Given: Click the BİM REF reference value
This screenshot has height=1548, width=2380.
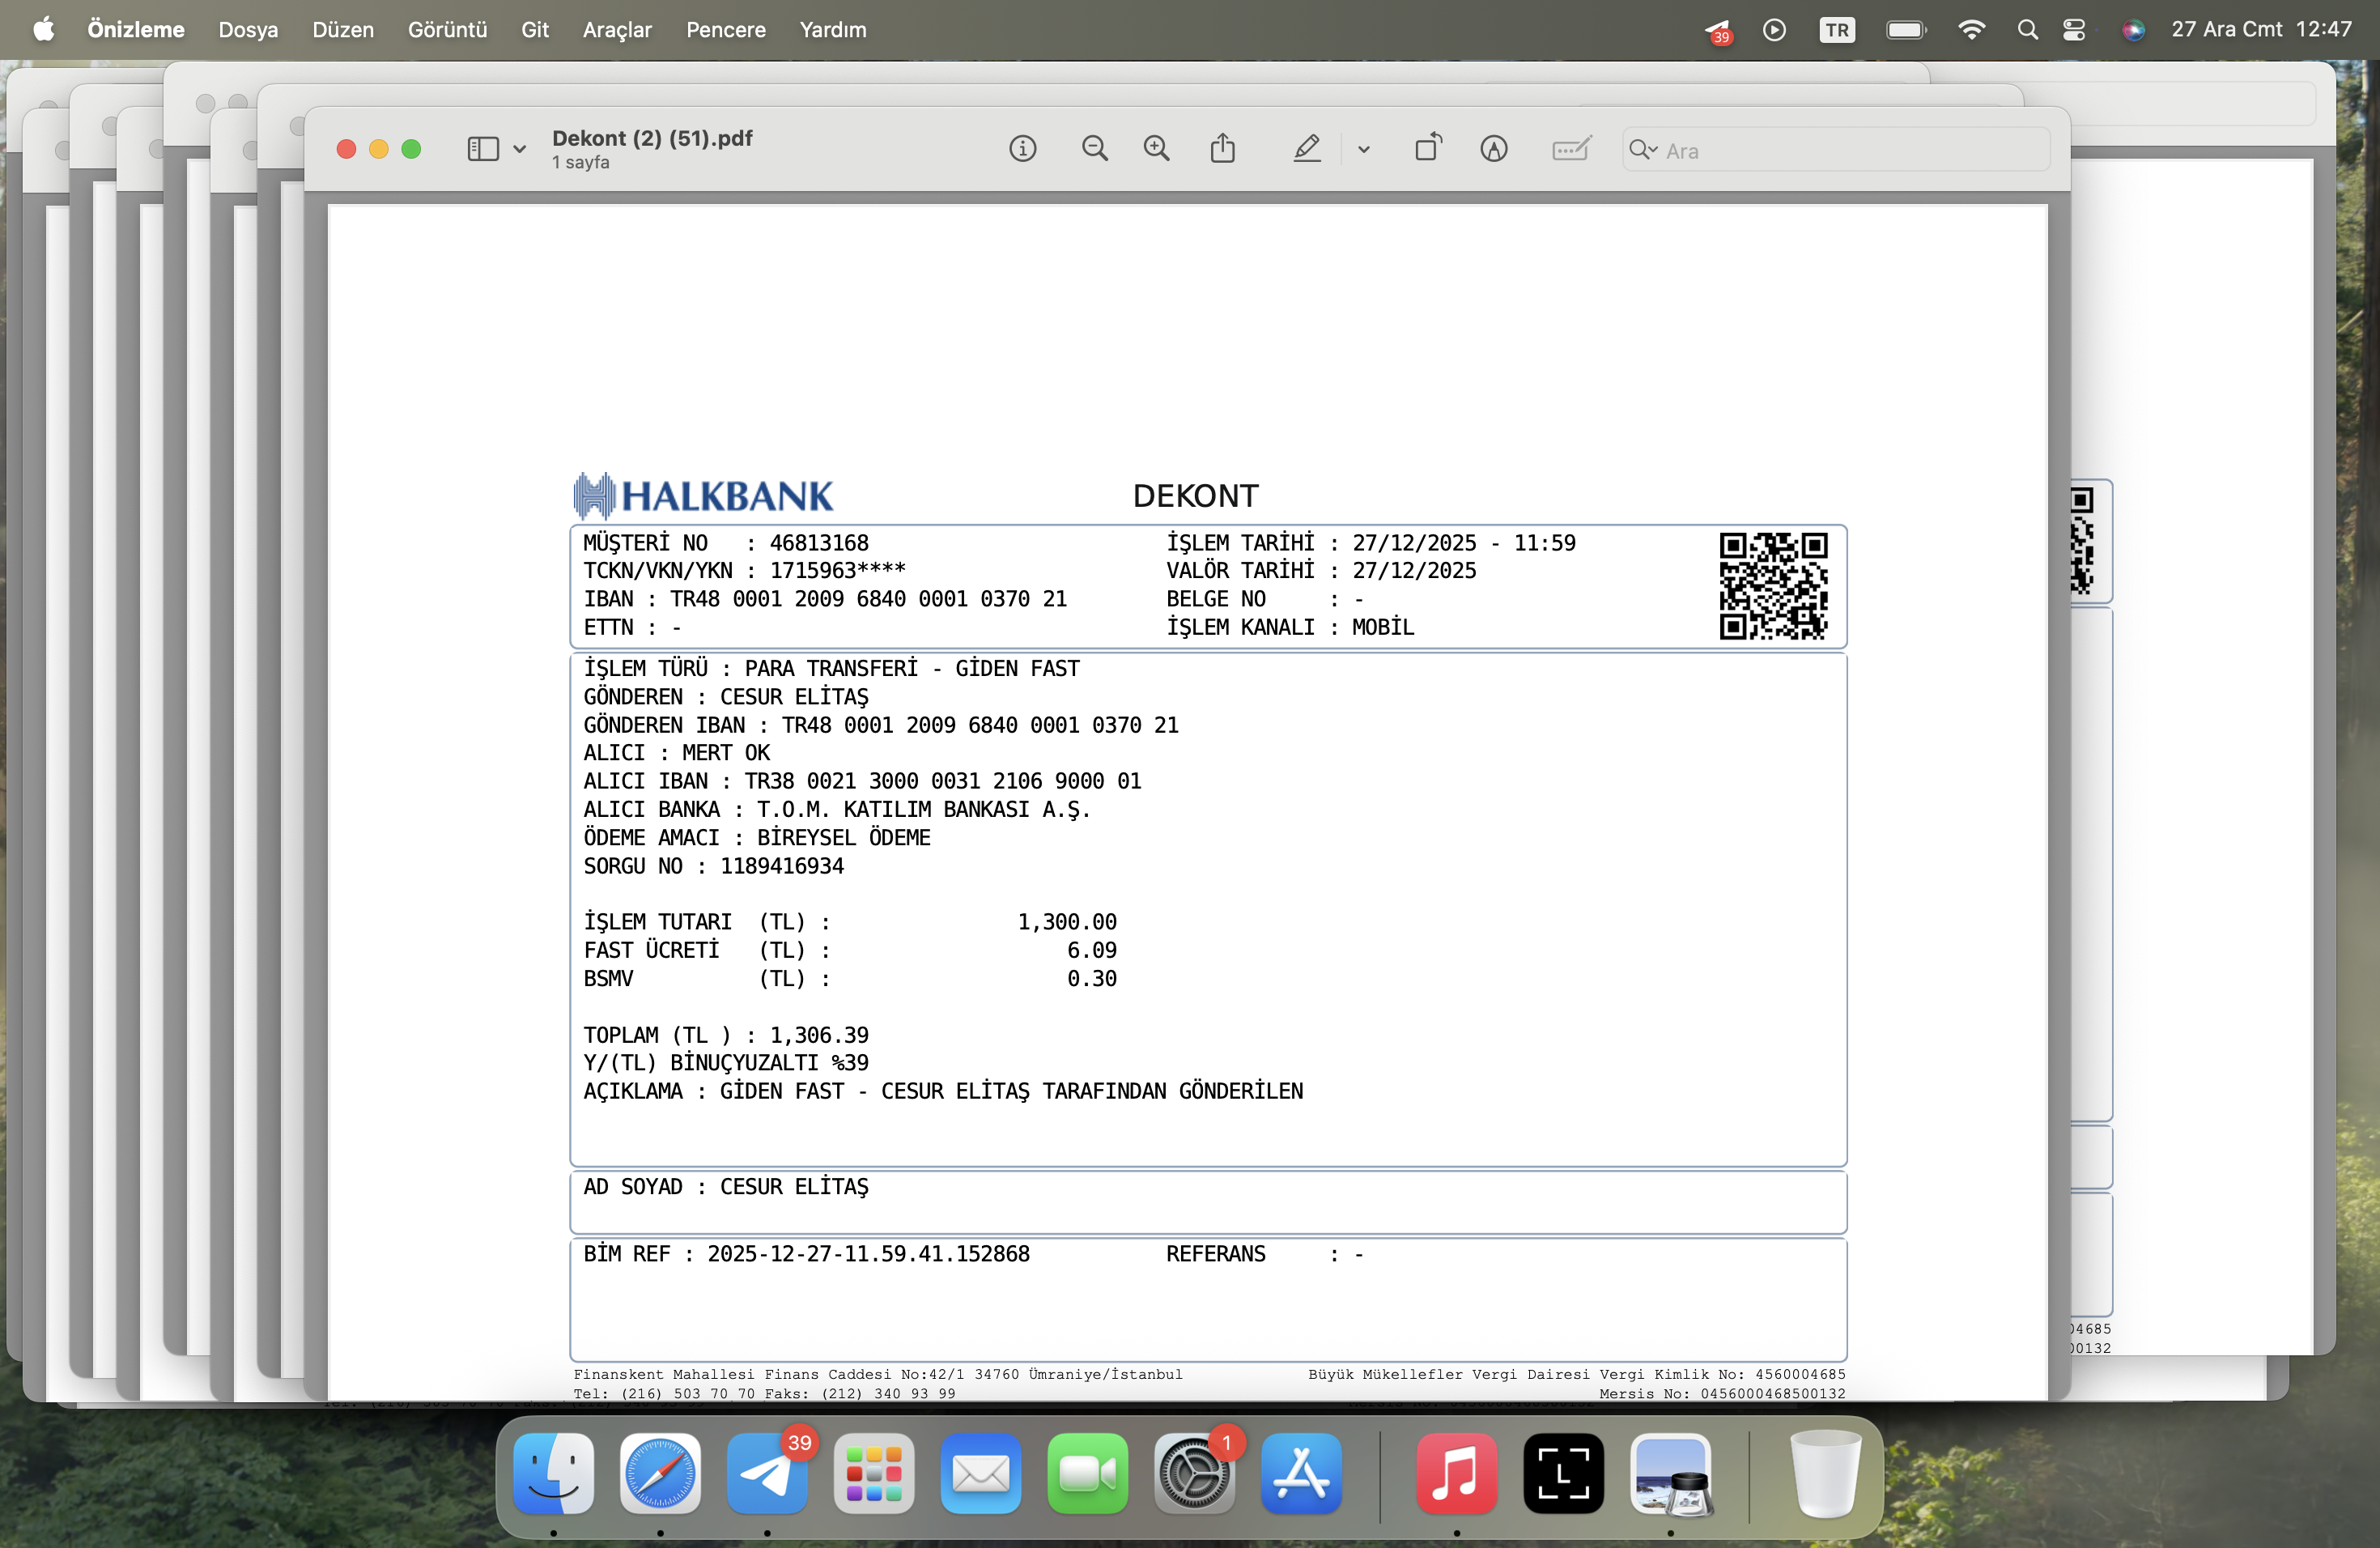Looking at the screenshot, I should pos(868,1254).
